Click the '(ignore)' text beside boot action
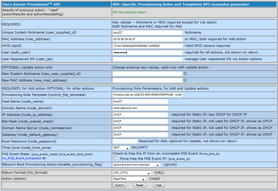The image size is (278, 191). [x=170, y=164]
